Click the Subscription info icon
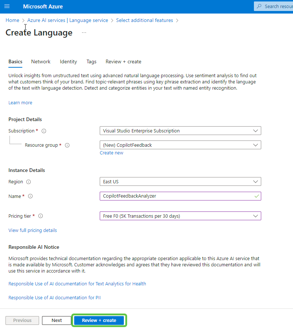 tap(44, 131)
